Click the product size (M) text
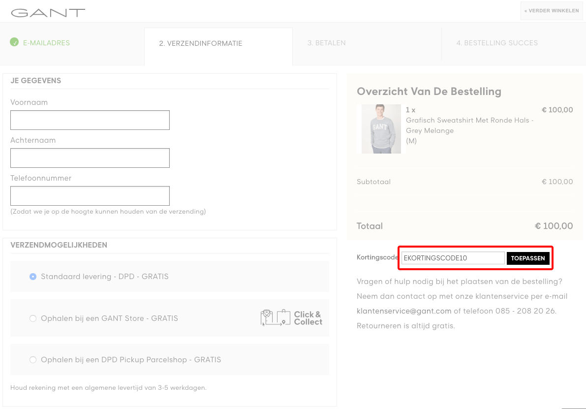 tap(411, 141)
